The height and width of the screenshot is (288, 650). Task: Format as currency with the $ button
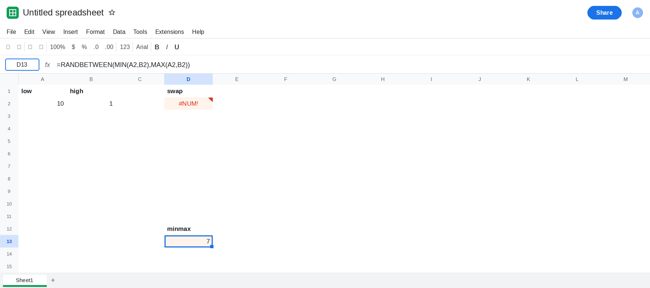(x=73, y=47)
